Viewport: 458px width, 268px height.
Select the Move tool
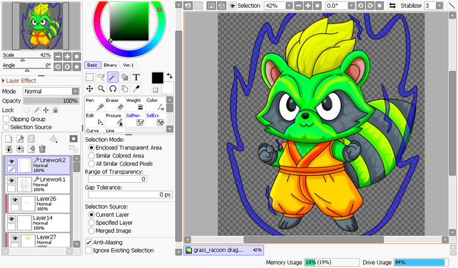[x=89, y=89]
